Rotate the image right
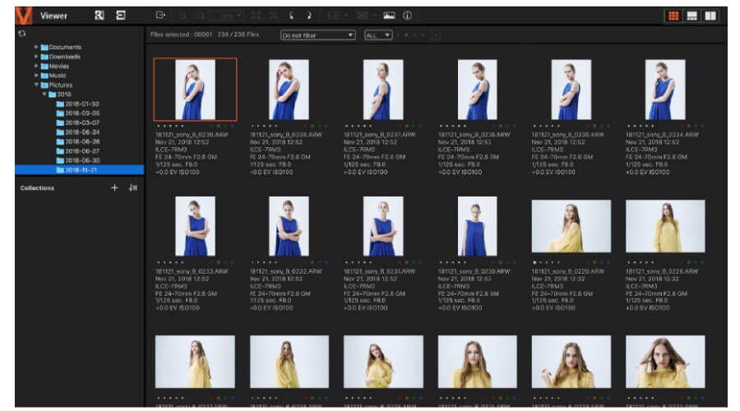This screenshot has height=411, width=740. click(x=309, y=16)
